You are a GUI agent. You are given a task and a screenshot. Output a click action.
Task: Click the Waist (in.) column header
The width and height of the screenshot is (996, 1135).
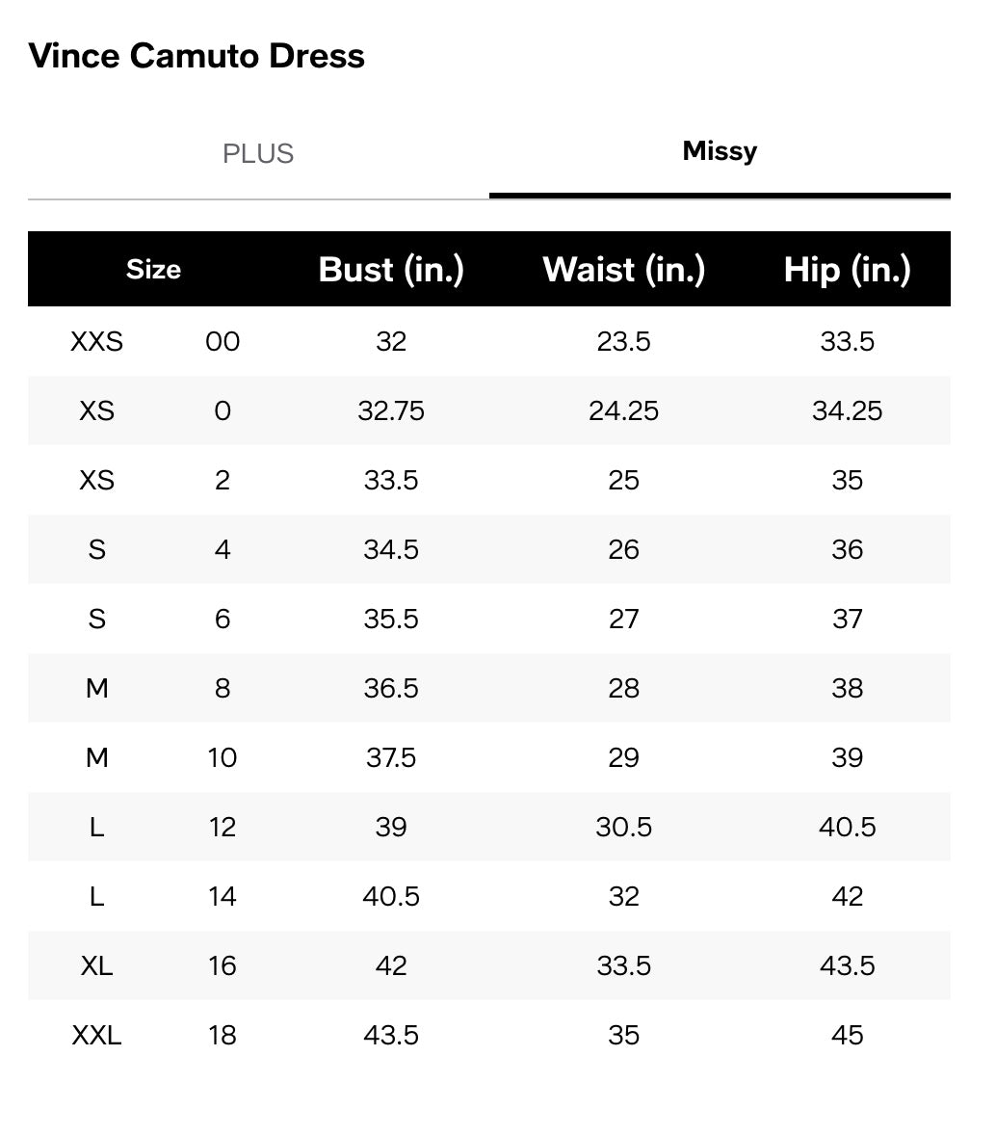tap(623, 270)
